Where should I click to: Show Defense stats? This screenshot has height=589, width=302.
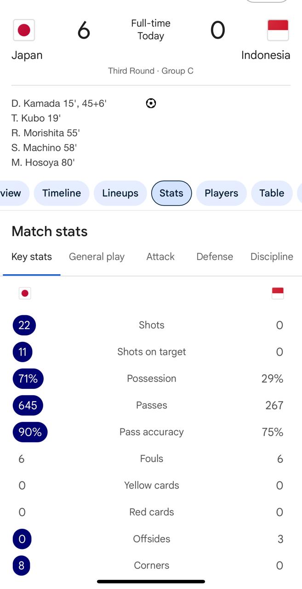(215, 257)
